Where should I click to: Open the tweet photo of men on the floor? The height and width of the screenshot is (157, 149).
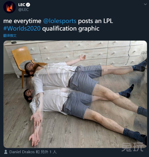(75, 94)
